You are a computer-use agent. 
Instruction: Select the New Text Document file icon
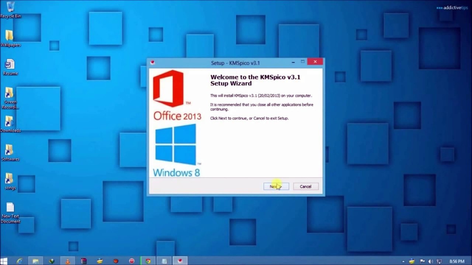[x=10, y=213]
